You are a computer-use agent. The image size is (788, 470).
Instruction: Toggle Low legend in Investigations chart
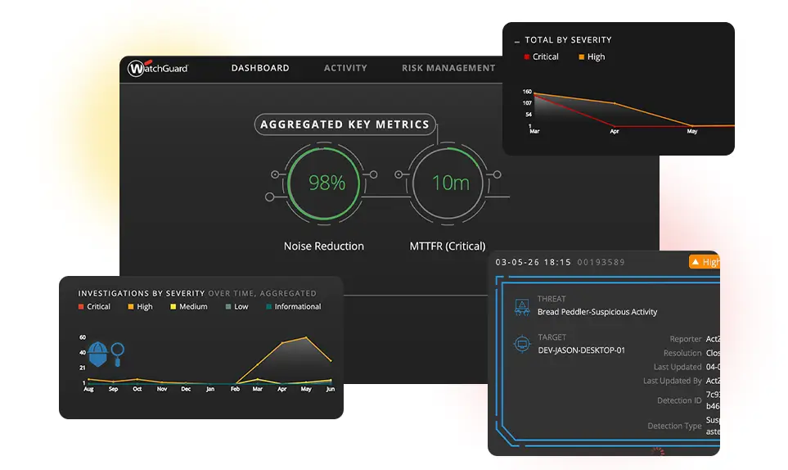pyautogui.click(x=236, y=306)
